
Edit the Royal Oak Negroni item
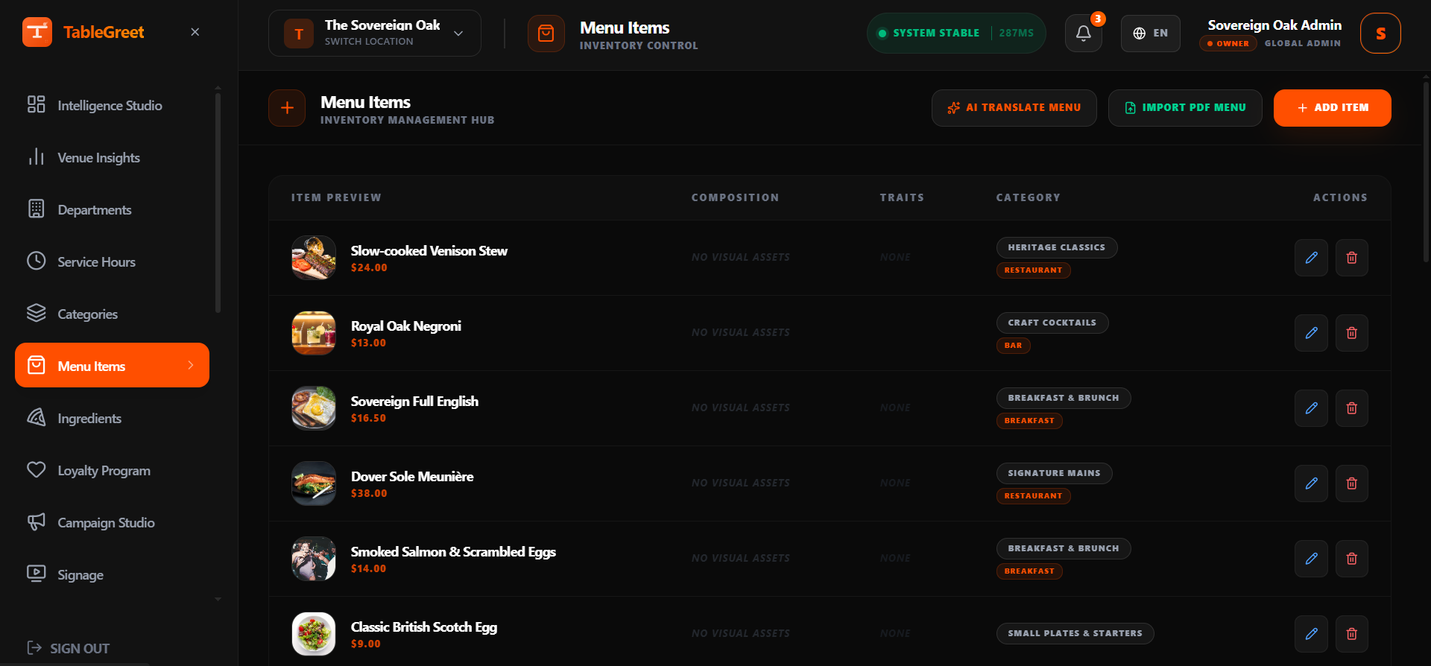(1311, 333)
